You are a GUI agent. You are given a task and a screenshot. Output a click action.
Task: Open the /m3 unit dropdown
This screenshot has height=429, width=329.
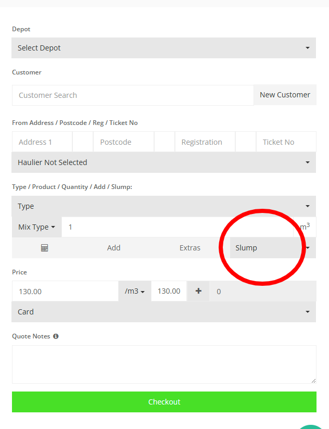[x=135, y=291]
